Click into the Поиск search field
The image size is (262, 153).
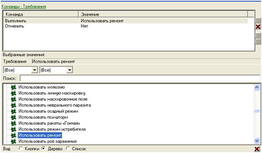tap(140, 78)
